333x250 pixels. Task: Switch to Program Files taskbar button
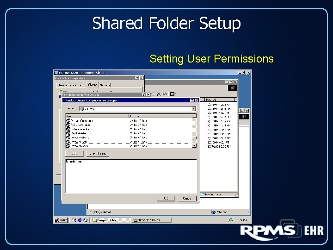pyautogui.click(x=111, y=220)
